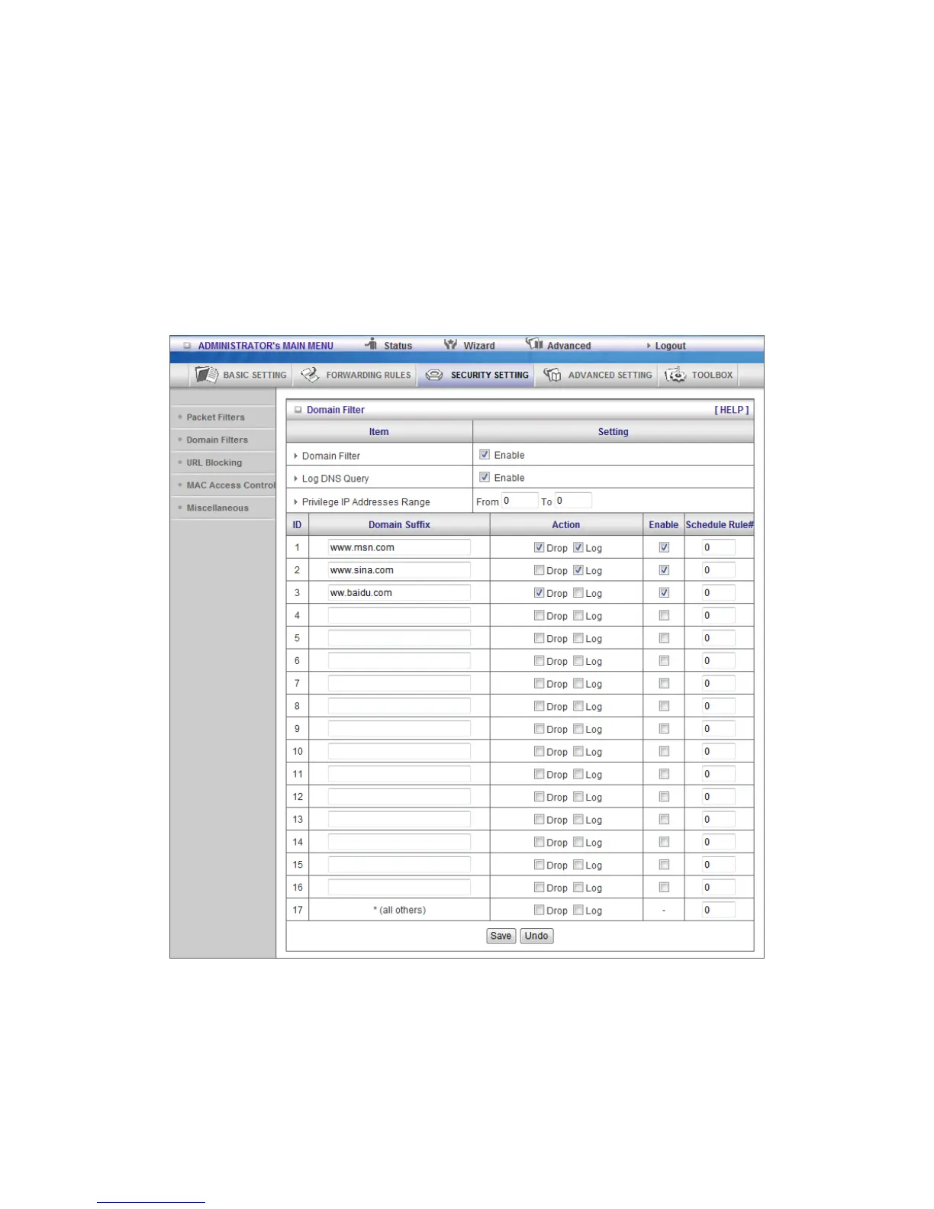Click the Schedule Rule field for ID 1
Image resolution: width=934 pixels, height=1209 pixels.
pos(719,547)
